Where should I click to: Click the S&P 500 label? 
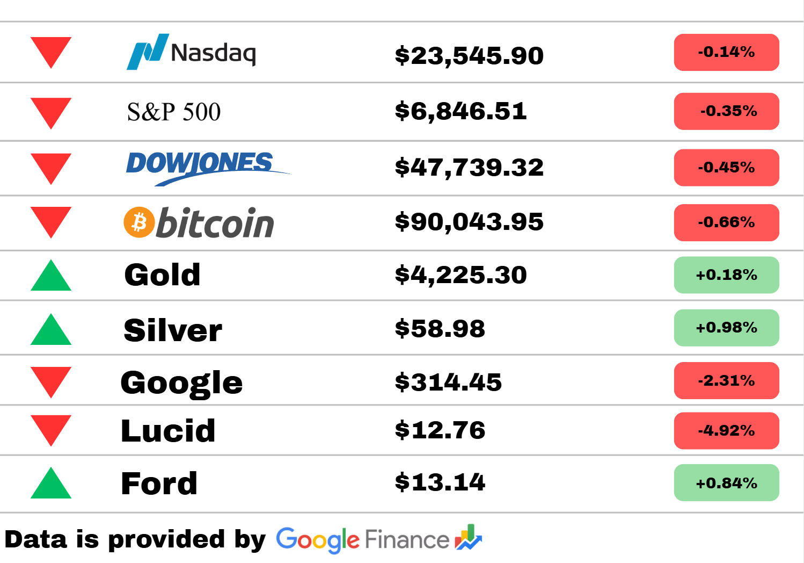coord(174,112)
